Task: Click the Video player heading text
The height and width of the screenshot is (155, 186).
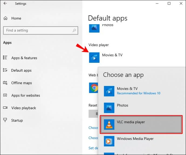Action: pyautogui.click(x=99, y=45)
